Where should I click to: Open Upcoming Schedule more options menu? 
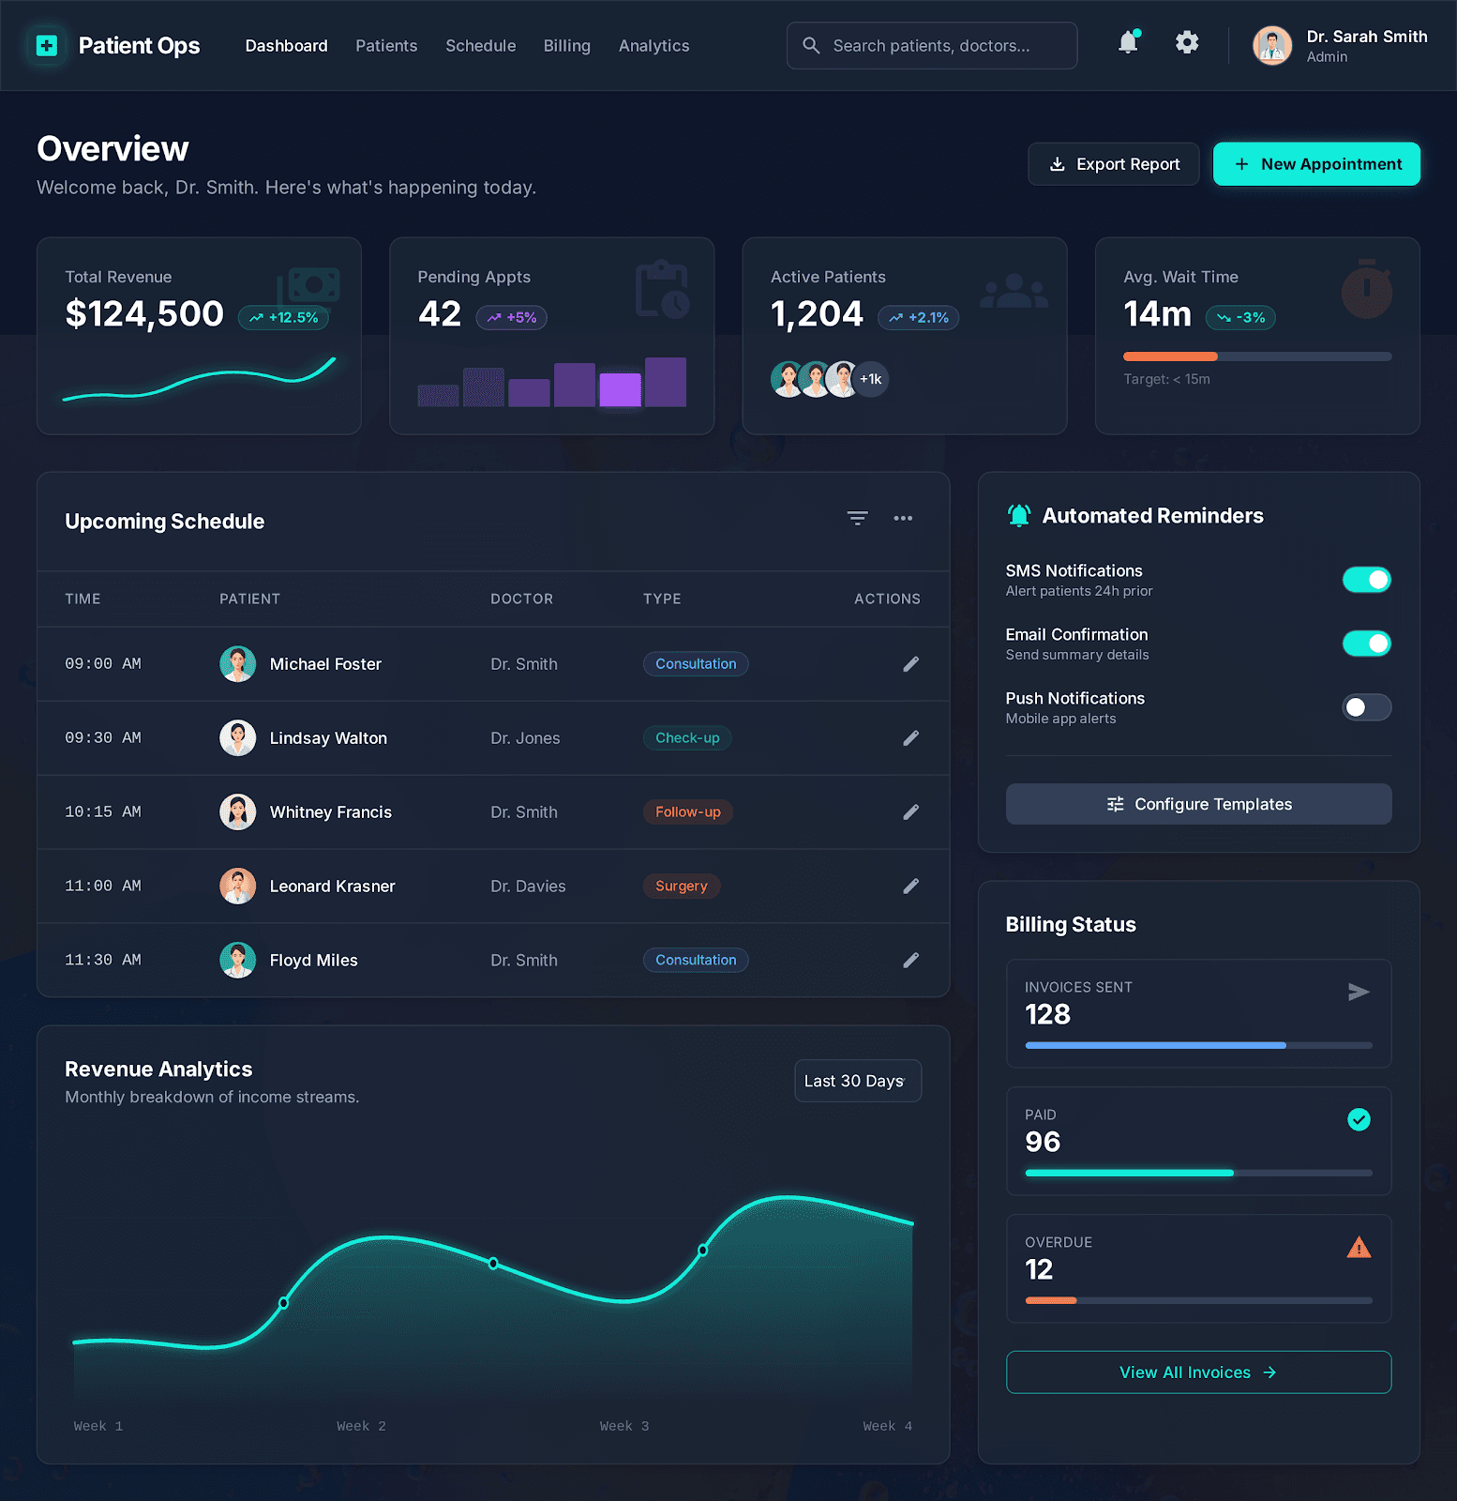coord(903,518)
